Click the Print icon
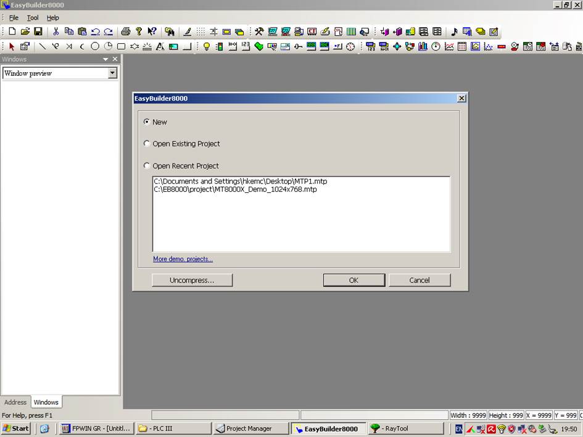The image size is (583, 437). click(x=126, y=31)
